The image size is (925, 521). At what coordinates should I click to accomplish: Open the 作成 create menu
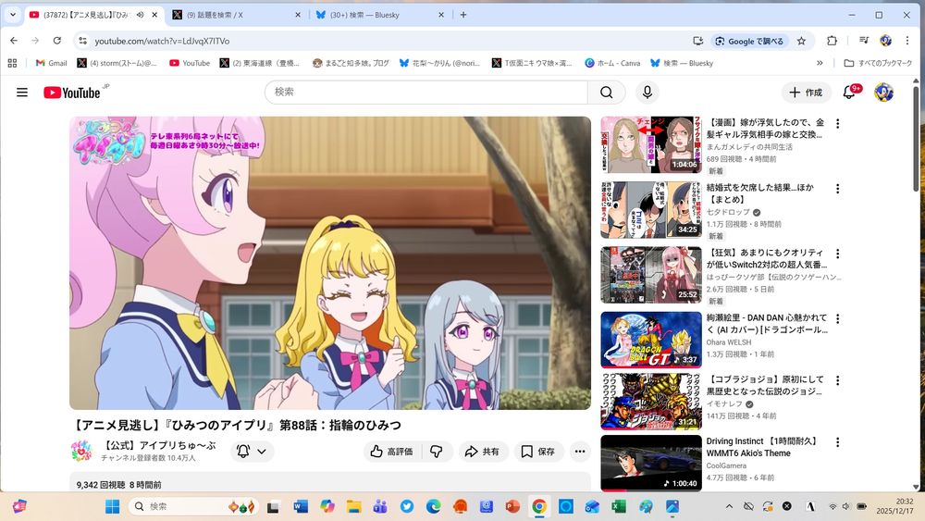tap(807, 92)
